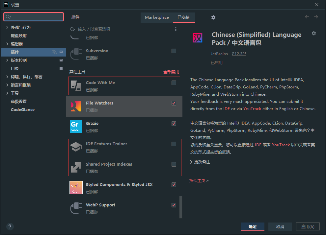
Task: Enable the Subversion plugin checkbox
Action: coord(174,51)
